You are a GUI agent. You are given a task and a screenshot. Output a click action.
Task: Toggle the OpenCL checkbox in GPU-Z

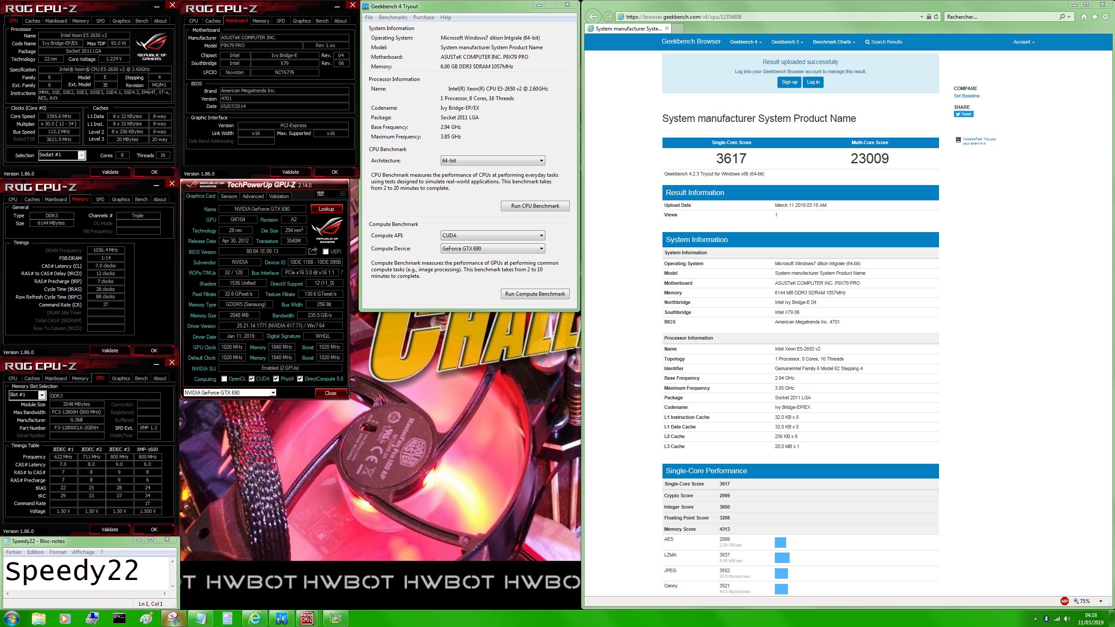(x=224, y=378)
